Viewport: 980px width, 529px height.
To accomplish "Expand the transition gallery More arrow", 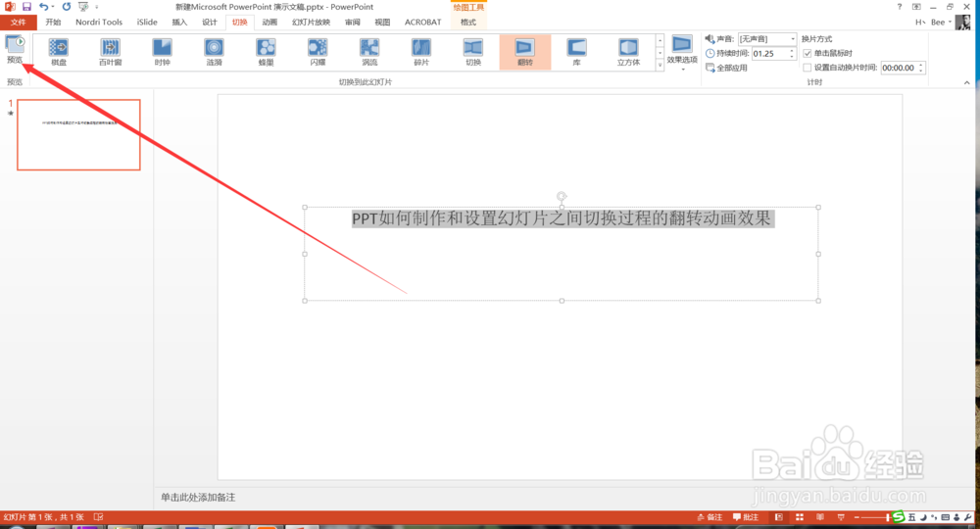I will click(x=660, y=65).
